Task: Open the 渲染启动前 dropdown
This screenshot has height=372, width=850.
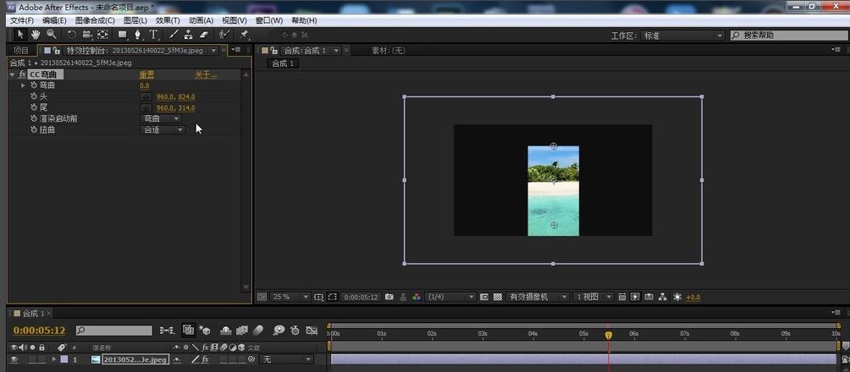Action: pos(161,118)
